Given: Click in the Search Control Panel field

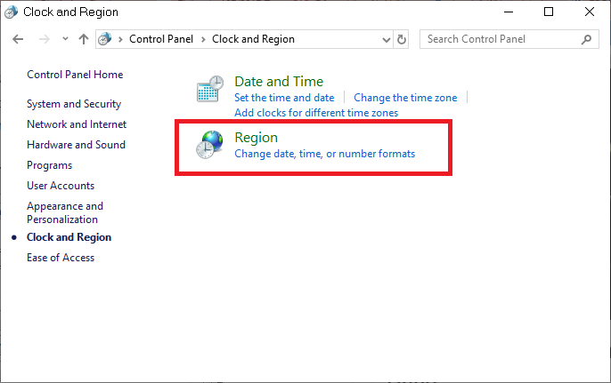Looking at the screenshot, I should pos(499,39).
